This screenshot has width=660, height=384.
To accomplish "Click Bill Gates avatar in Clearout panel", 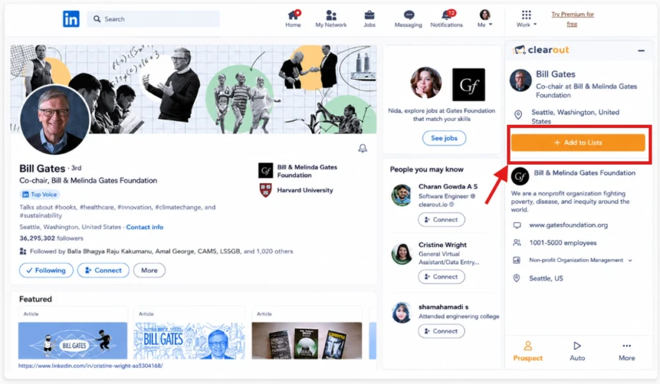I will [521, 80].
